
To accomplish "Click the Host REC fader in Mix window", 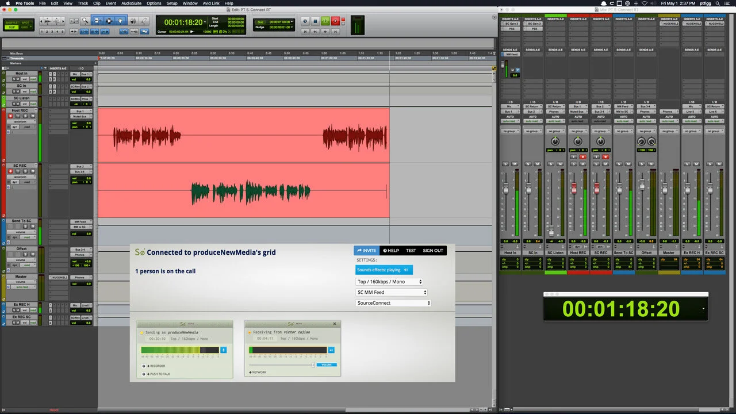I will (x=573, y=189).
